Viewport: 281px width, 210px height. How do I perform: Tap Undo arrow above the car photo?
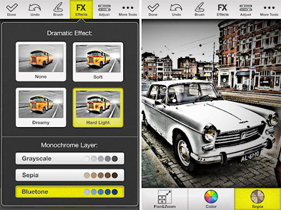click(x=176, y=10)
